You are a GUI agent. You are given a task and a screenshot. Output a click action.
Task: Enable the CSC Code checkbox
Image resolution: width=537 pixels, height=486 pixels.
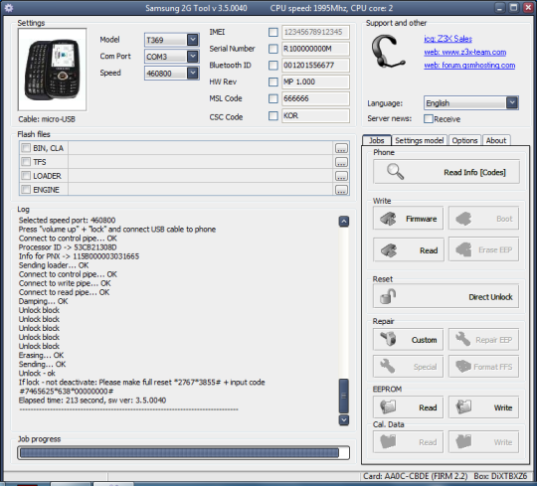[272, 115]
